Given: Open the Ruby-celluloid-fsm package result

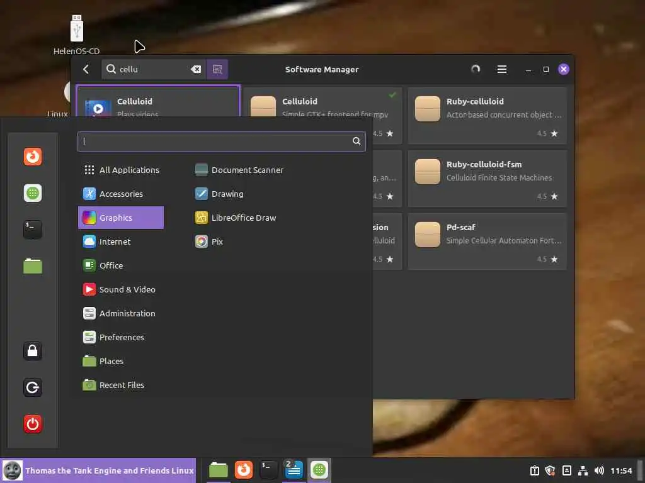Looking at the screenshot, I should tap(487, 178).
